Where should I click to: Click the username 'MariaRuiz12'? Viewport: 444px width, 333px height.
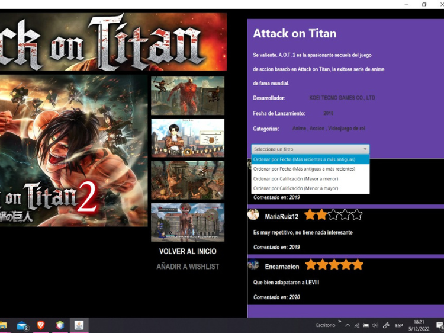point(281,217)
